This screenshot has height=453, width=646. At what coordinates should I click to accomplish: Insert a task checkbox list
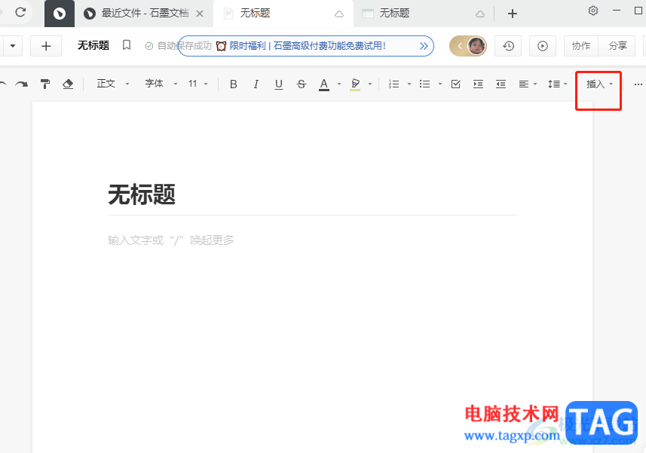tap(455, 84)
